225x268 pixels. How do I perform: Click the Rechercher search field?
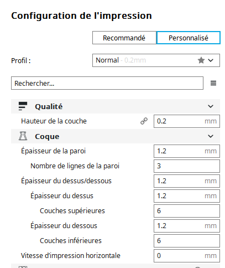point(107,83)
